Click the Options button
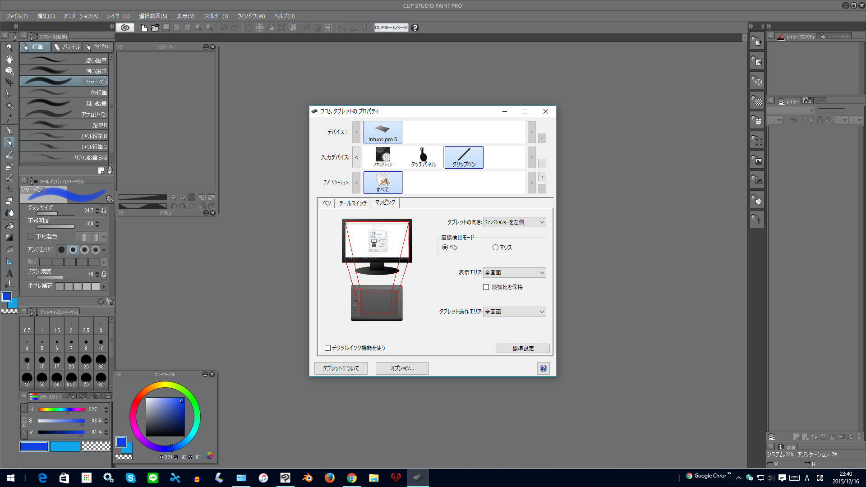This screenshot has width=866, height=487. pos(402,368)
